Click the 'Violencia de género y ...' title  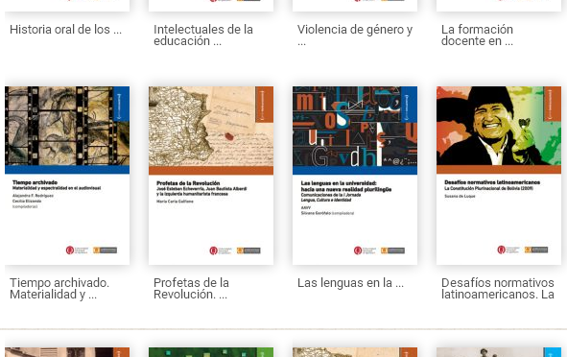355,36
